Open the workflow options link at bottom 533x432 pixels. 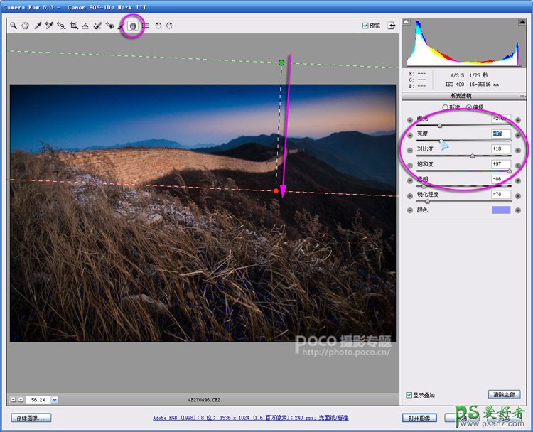(x=250, y=418)
